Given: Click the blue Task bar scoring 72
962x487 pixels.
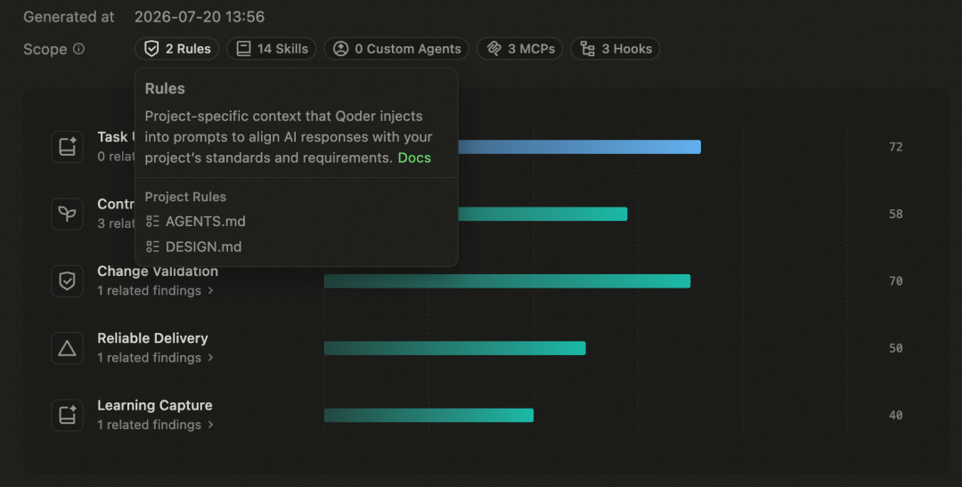Looking at the screenshot, I should click(x=579, y=147).
